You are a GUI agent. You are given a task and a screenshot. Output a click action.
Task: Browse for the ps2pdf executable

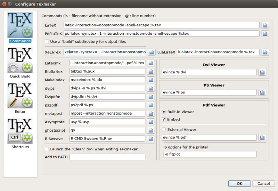click(151, 105)
